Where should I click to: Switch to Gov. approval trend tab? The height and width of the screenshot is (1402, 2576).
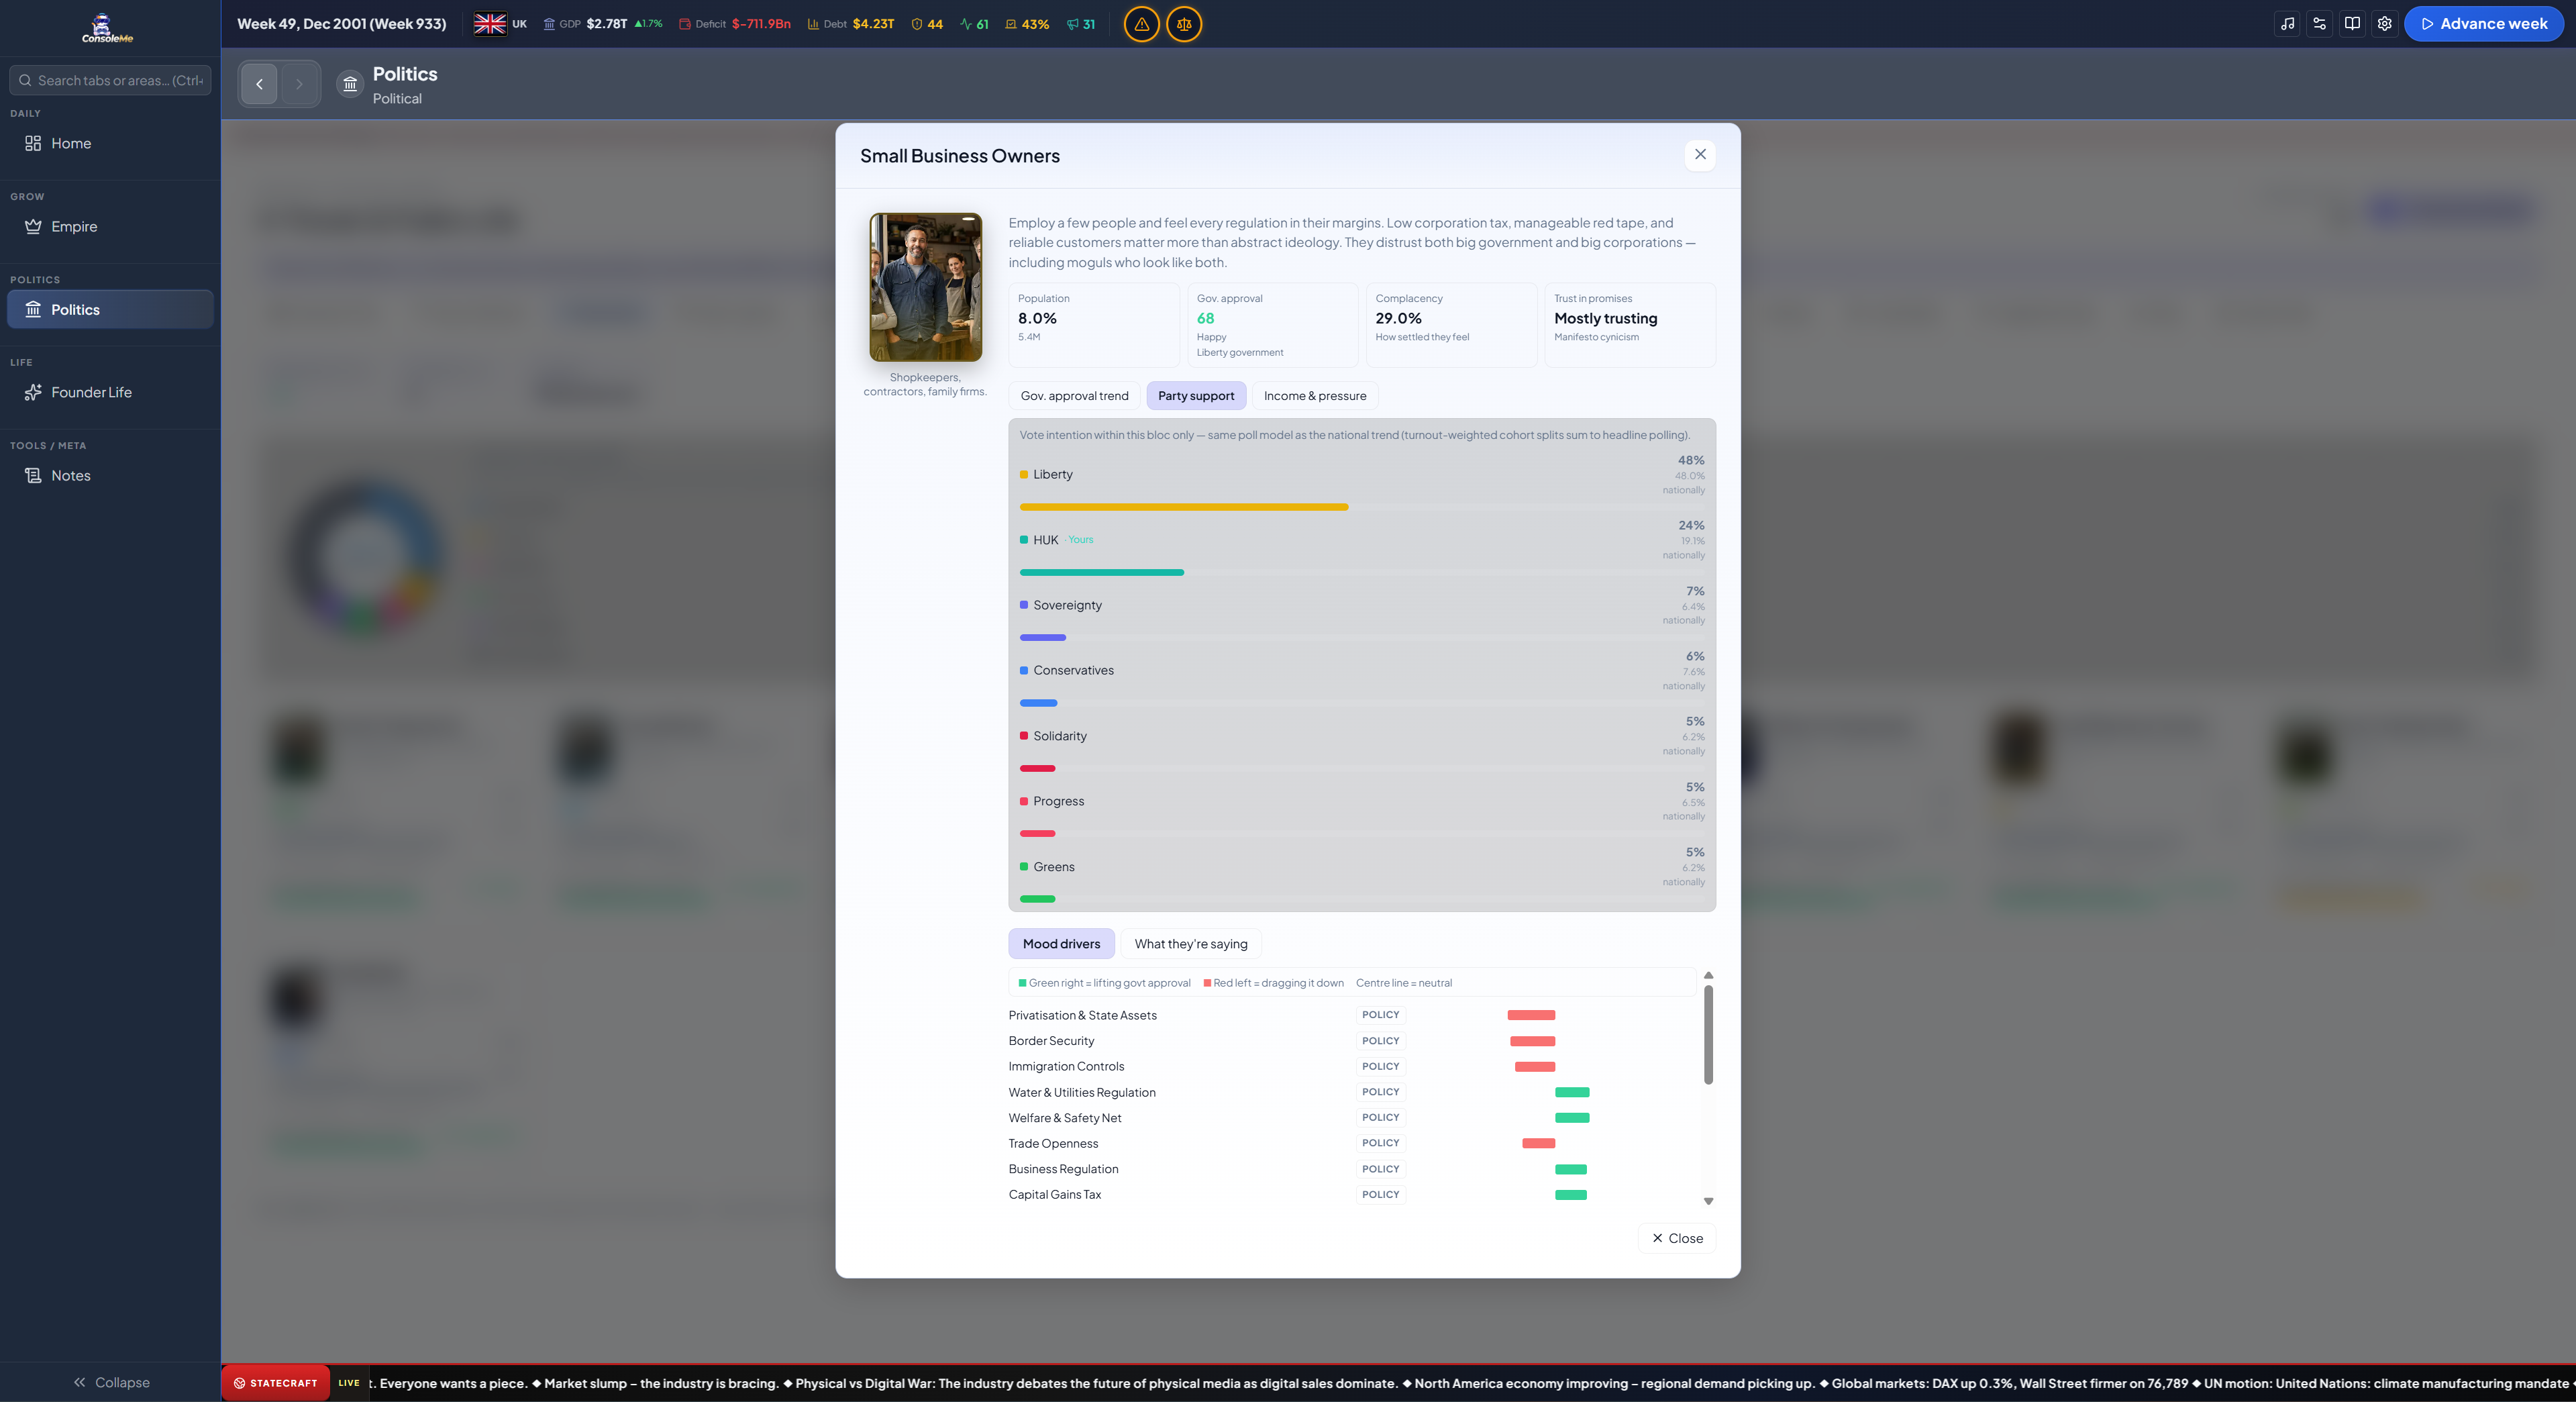point(1074,395)
